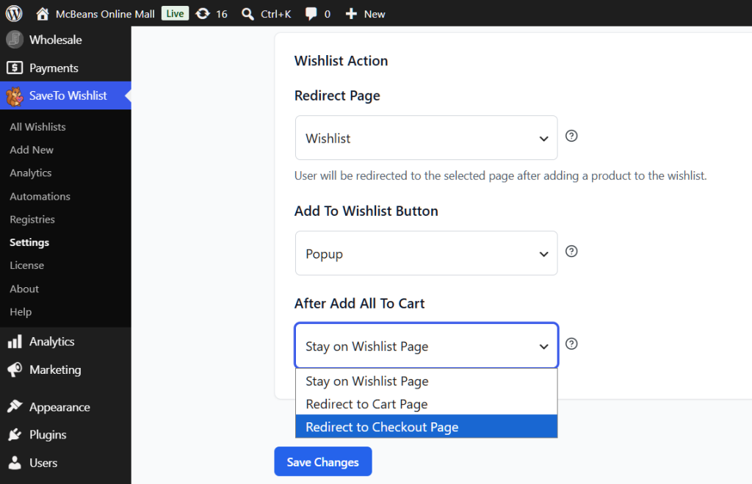This screenshot has height=484, width=752.
Task: Open Automations submenu item
Action: tap(40, 196)
